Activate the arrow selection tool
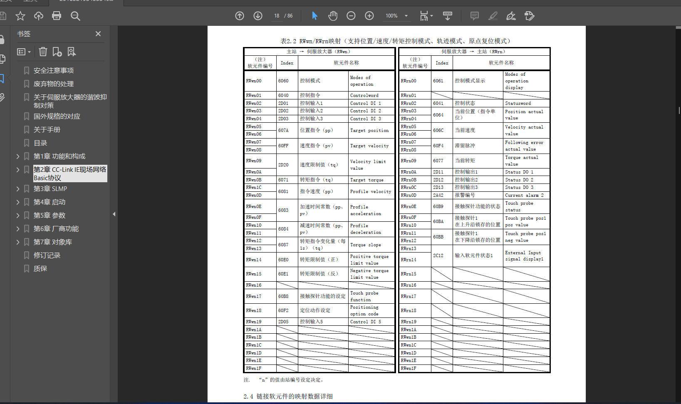 (314, 16)
